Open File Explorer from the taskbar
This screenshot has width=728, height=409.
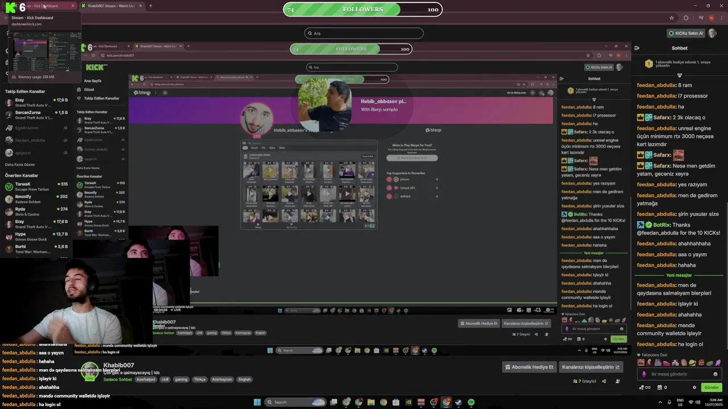[371, 402]
